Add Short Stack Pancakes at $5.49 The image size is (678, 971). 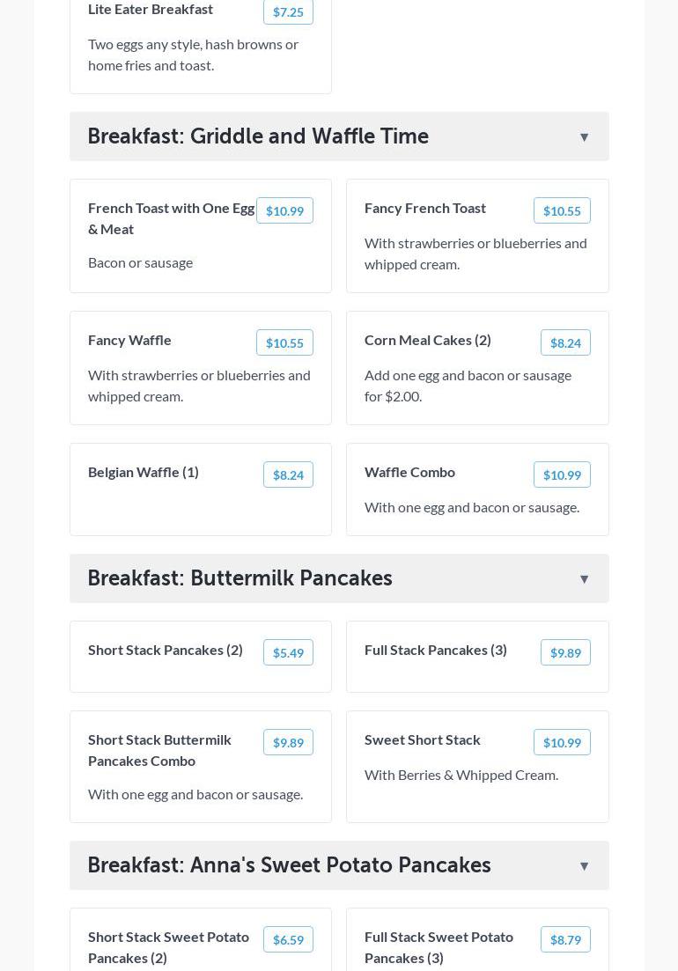point(288,653)
